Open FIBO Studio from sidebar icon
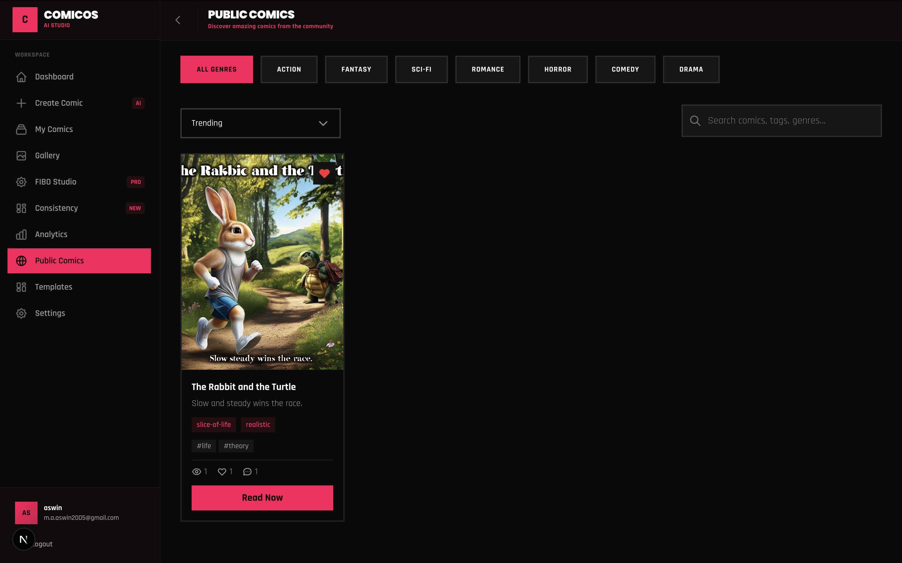This screenshot has width=902, height=563. point(21,182)
